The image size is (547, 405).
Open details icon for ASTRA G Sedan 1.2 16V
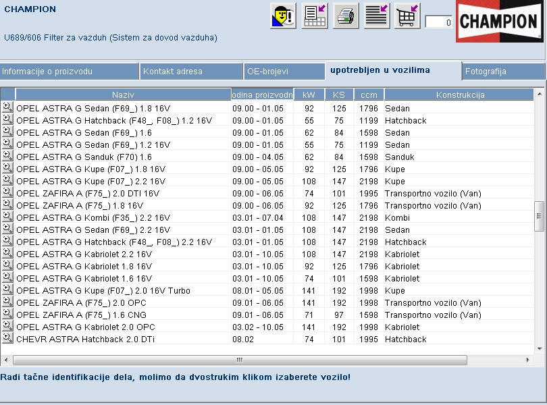point(7,144)
